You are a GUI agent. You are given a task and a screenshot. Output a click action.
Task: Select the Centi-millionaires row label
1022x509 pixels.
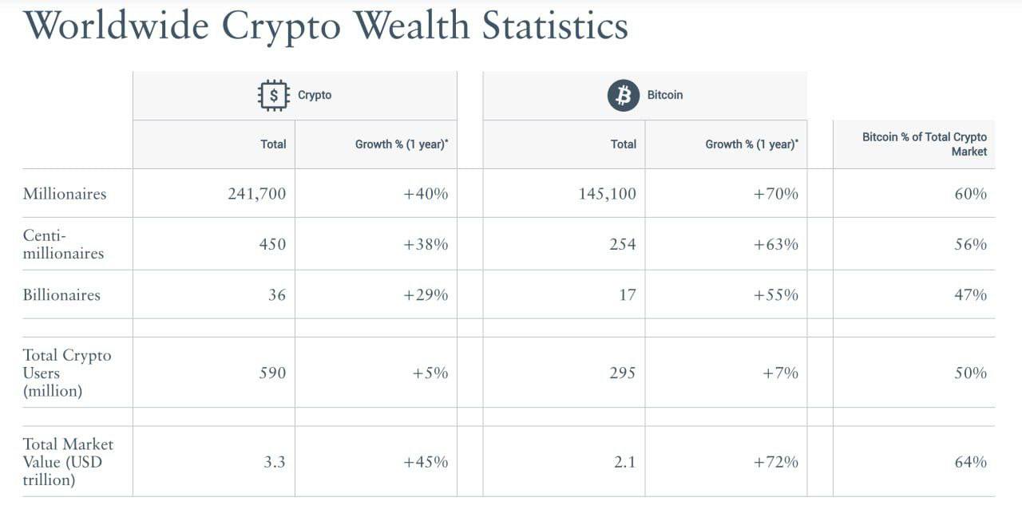pos(63,244)
